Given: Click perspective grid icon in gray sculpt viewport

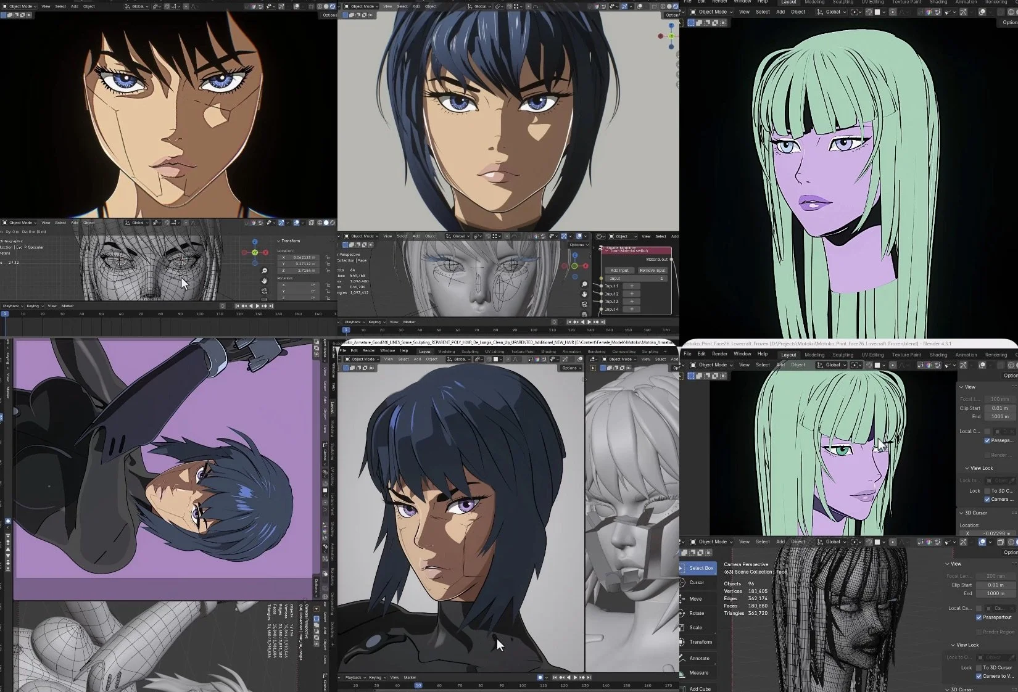Looking at the screenshot, I should coord(584,313).
